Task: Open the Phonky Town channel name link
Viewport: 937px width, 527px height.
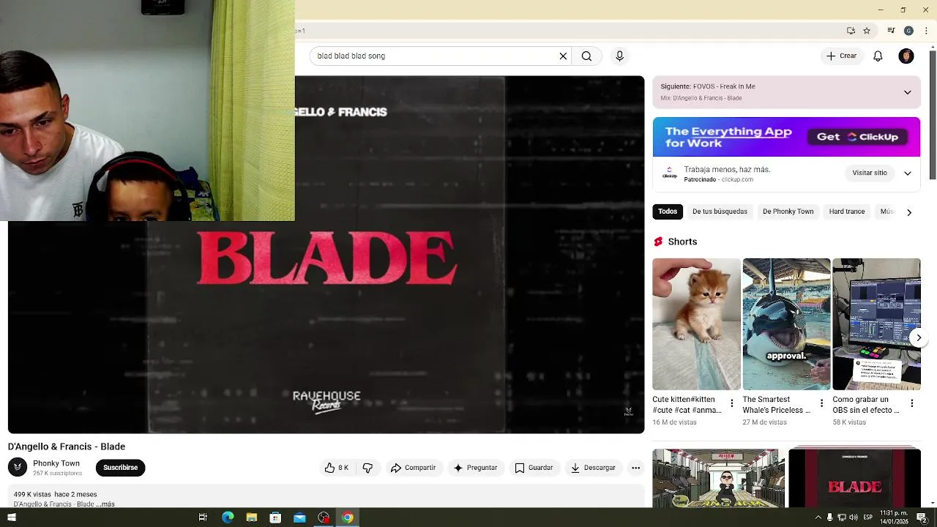Action: (x=56, y=463)
